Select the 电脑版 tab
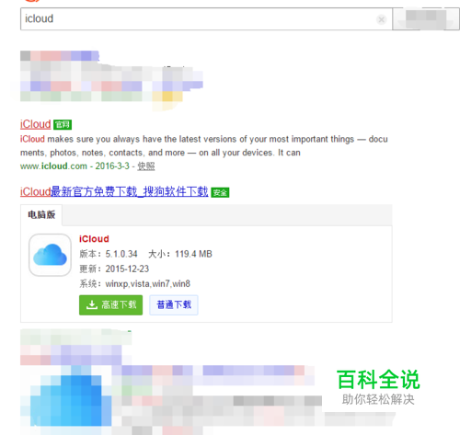This screenshot has width=460, height=435. pos(41,214)
